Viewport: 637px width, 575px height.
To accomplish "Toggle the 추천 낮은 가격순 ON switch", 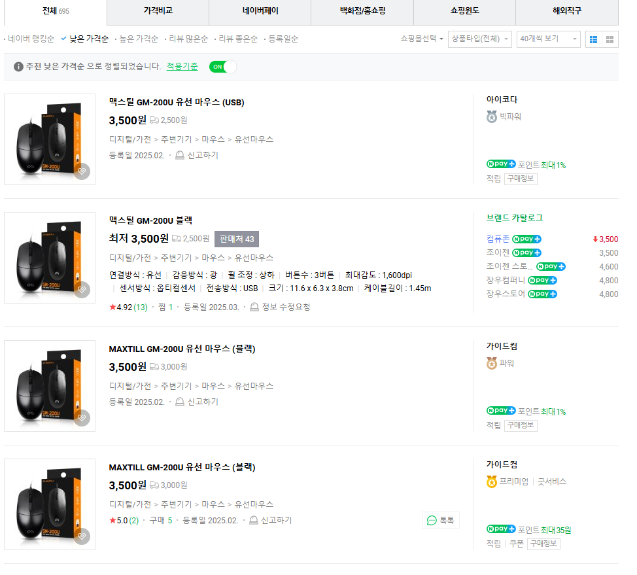I will (x=222, y=67).
